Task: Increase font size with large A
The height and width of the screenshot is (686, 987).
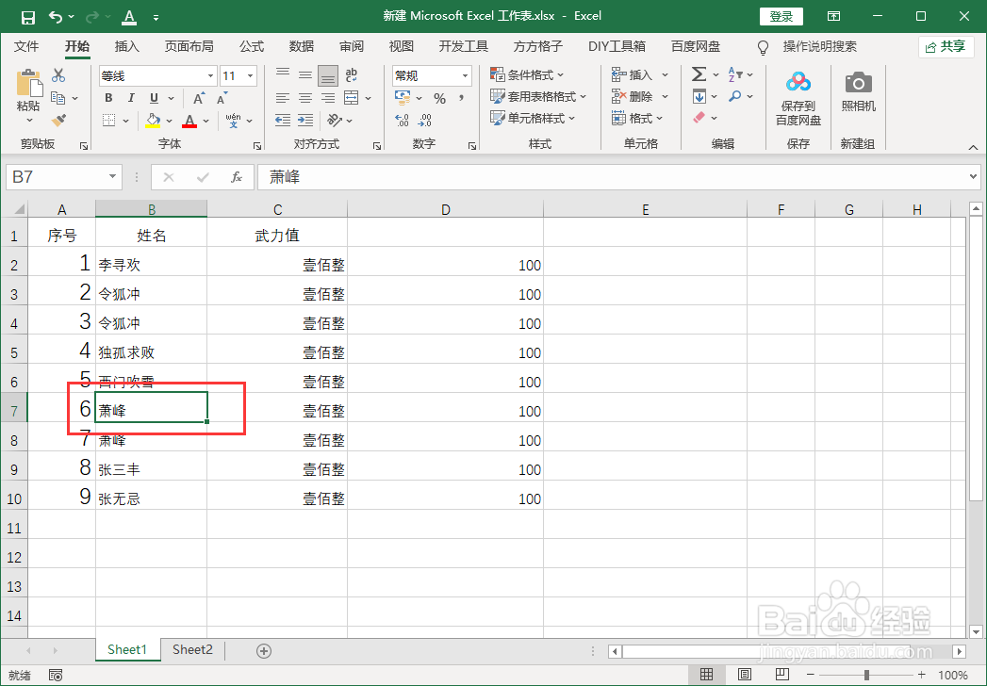Action: pyautogui.click(x=198, y=98)
